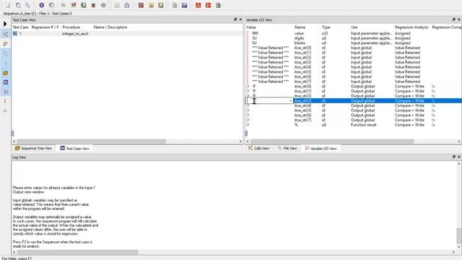Sort by the Regression Analysis column header
462x260 pixels.
tap(411, 27)
